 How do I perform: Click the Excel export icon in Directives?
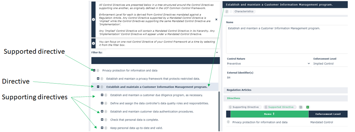click(308, 107)
